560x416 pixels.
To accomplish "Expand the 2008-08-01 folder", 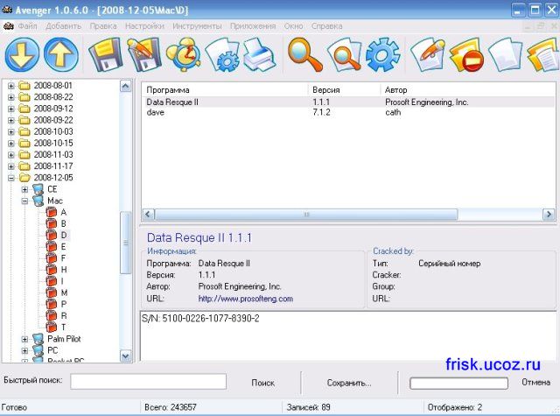I will [11, 86].
